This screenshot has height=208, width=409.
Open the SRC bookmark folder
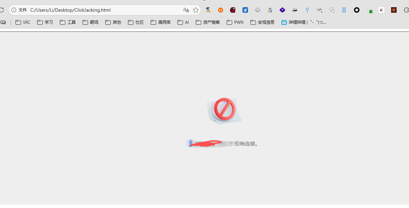(x=23, y=22)
